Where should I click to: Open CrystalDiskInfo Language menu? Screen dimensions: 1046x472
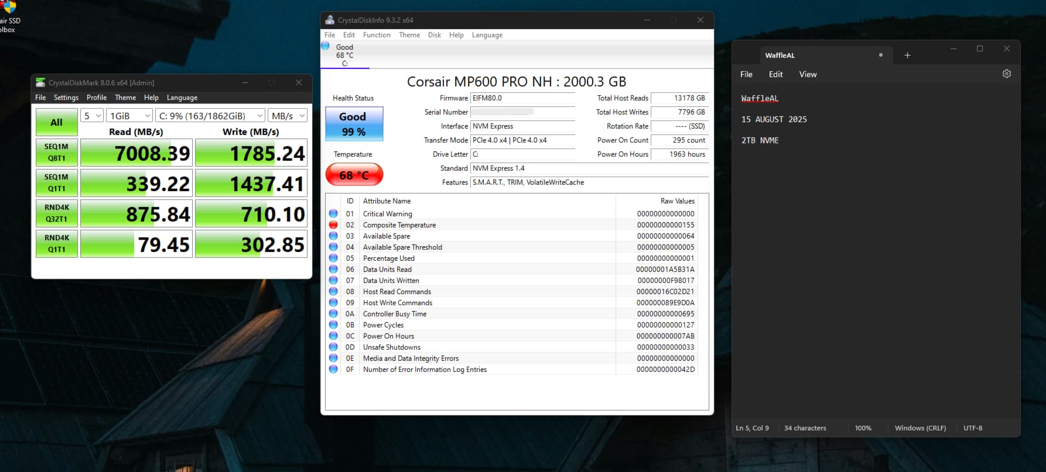(x=487, y=35)
